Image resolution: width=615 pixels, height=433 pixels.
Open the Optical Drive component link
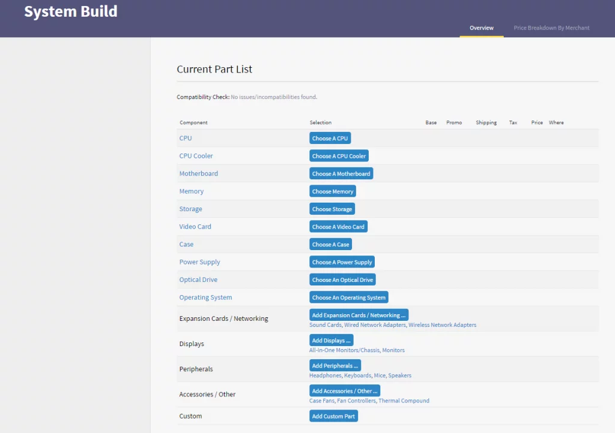[x=198, y=280]
